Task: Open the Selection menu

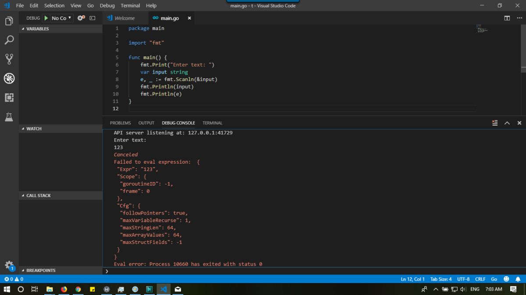Action: [x=54, y=6]
